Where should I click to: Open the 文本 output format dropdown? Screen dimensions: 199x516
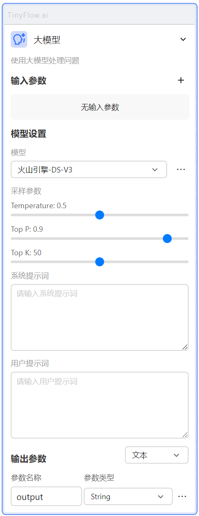(x=157, y=455)
